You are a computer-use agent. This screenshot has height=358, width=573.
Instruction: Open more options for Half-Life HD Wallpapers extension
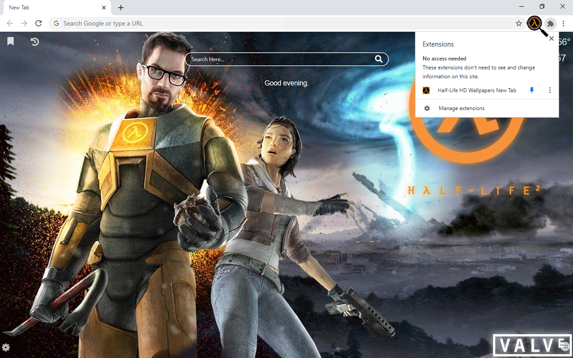(x=550, y=90)
